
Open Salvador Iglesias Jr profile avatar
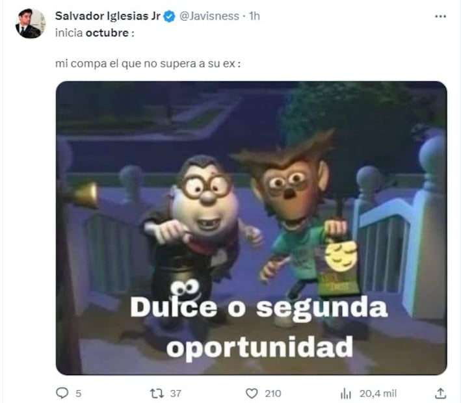pyautogui.click(x=31, y=23)
